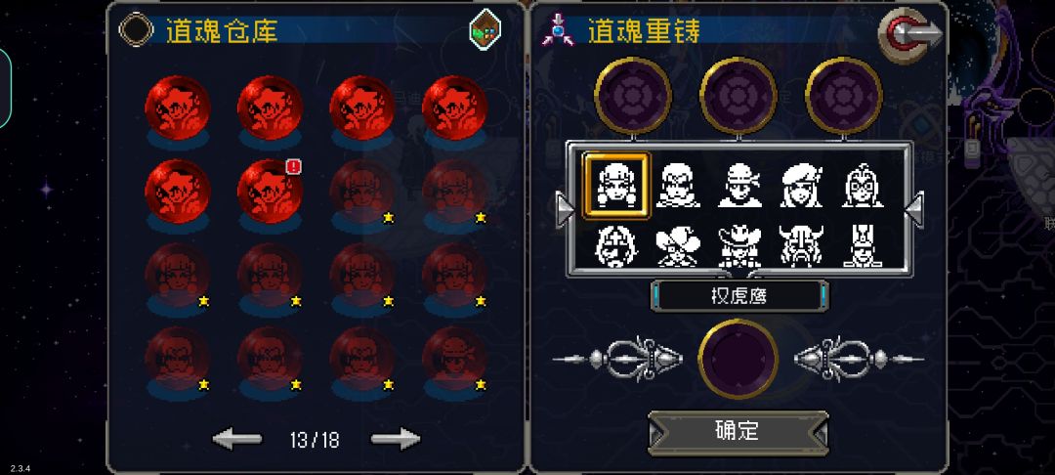The width and height of the screenshot is (1055, 475).
Task: Select the beret girl character portrait
Action: tap(801, 186)
